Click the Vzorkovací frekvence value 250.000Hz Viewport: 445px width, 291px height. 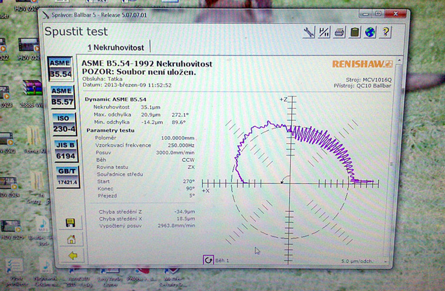181,145
